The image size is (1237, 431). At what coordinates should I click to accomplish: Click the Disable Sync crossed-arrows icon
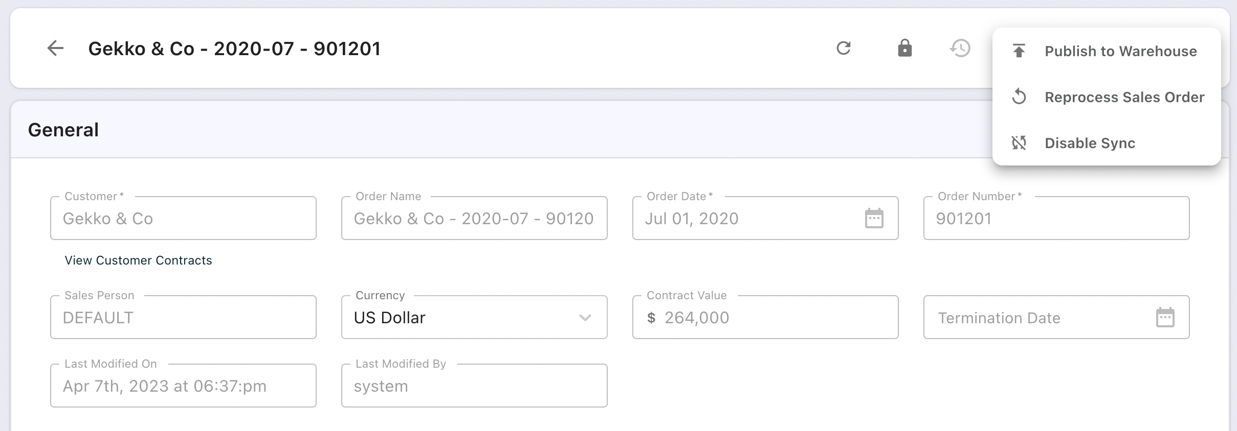pos(1019,143)
